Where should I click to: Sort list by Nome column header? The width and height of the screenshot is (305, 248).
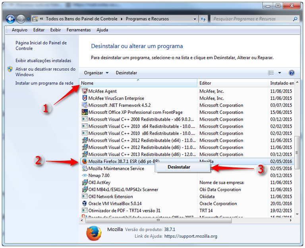point(87,83)
